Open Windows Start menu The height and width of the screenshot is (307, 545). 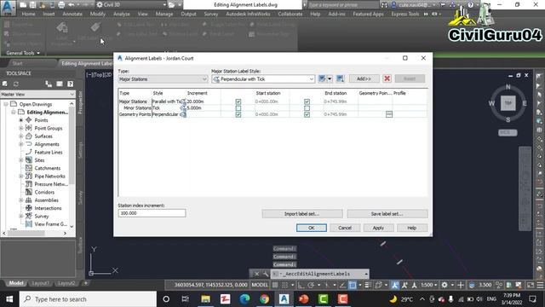[9, 299]
